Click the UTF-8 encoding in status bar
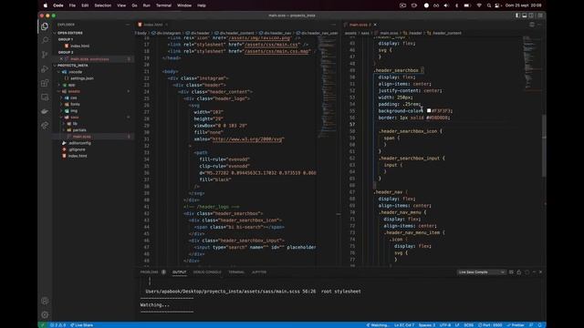The height and width of the screenshot is (328, 584). [445, 325]
